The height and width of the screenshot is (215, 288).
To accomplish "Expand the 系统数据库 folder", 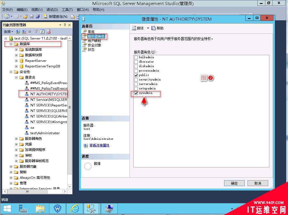I will coord(16,50).
